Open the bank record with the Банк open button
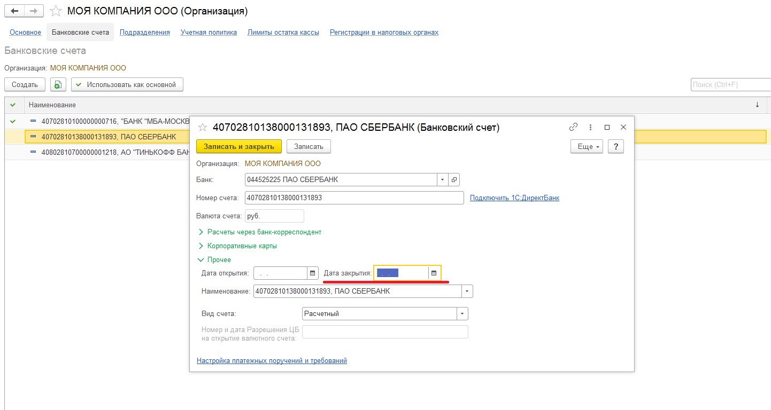Screen dimensions: 771x410 [x=454, y=180]
